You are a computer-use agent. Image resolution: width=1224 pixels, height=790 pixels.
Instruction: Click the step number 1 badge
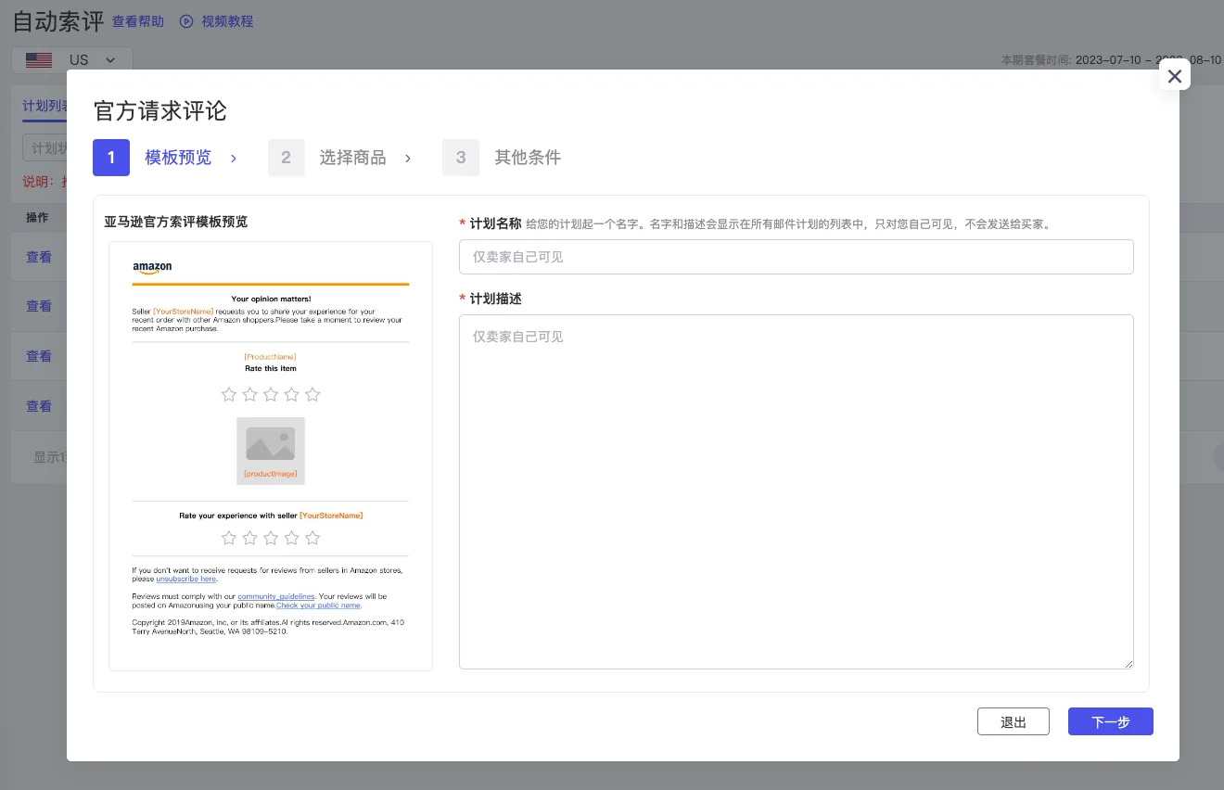pos(111,158)
